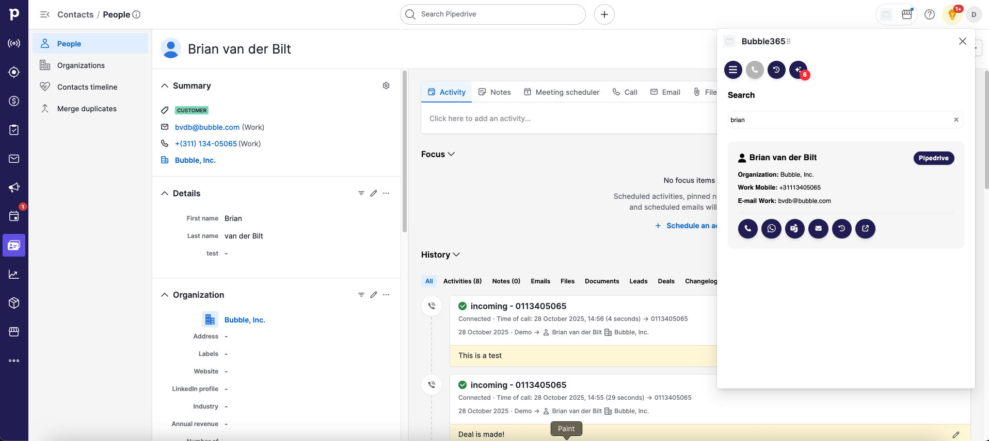Open the bvdb@bubble.com email link
Screen dimensions: 989x441
pyautogui.click(x=207, y=127)
